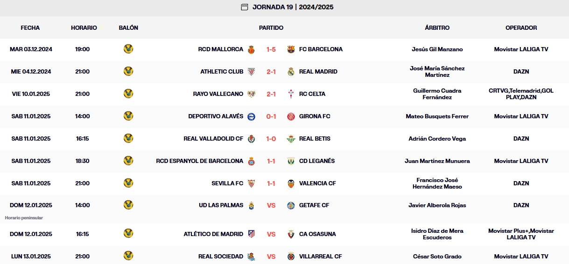
Task: Open the RCD Mallorca team link
Action: click(221, 49)
